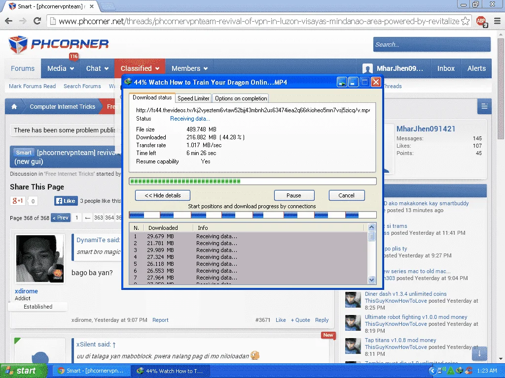Close the Smart browser tab
Screen dimensions: 505x378
(91, 6)
